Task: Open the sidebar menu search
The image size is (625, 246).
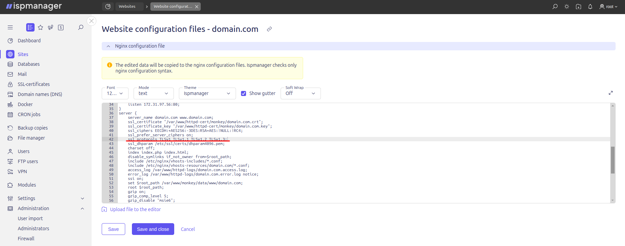Action: tap(81, 28)
